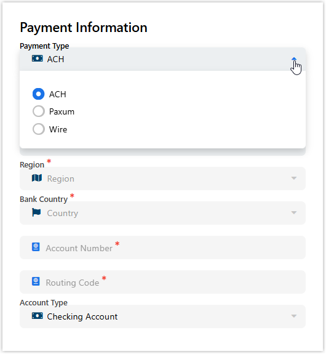Select the ACH radio button

(x=39, y=94)
